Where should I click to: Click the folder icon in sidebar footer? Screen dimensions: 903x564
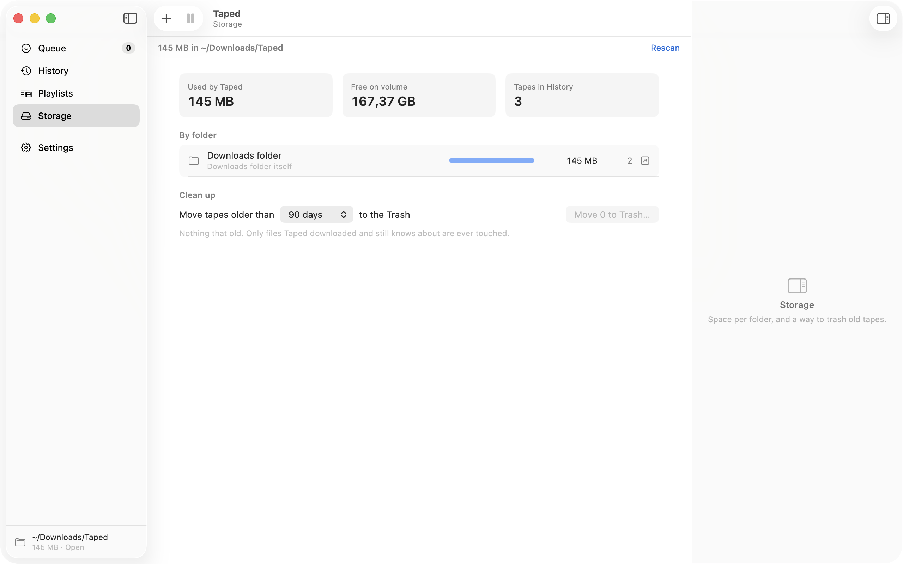pyautogui.click(x=20, y=542)
